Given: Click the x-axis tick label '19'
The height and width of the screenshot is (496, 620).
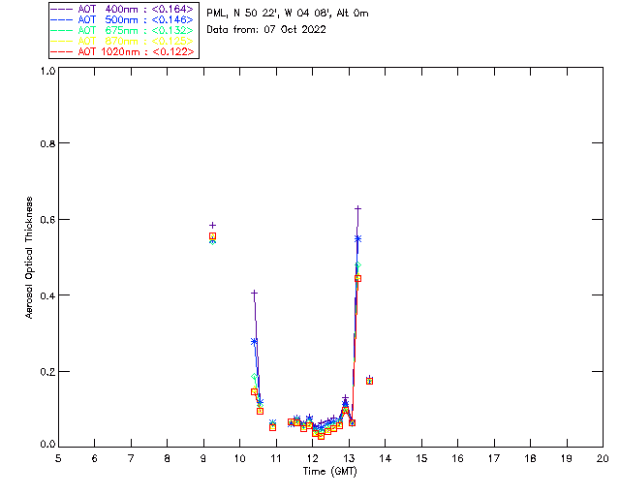Looking at the screenshot, I should pyautogui.click(x=567, y=458).
